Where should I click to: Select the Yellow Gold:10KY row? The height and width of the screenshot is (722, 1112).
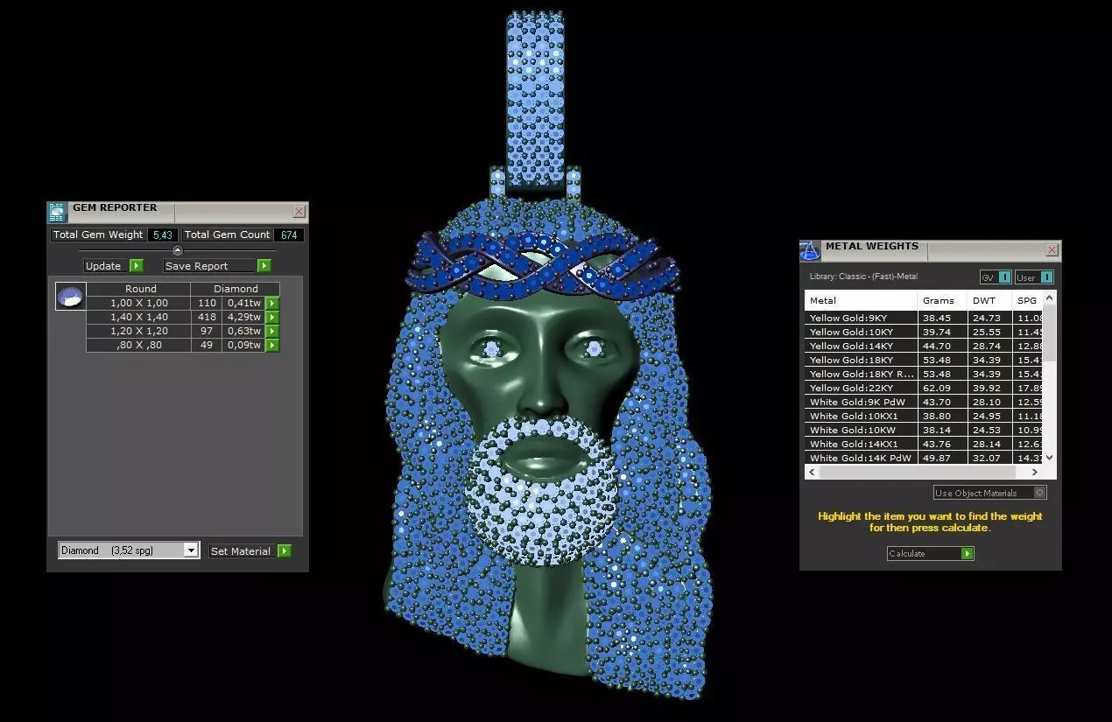click(924, 332)
